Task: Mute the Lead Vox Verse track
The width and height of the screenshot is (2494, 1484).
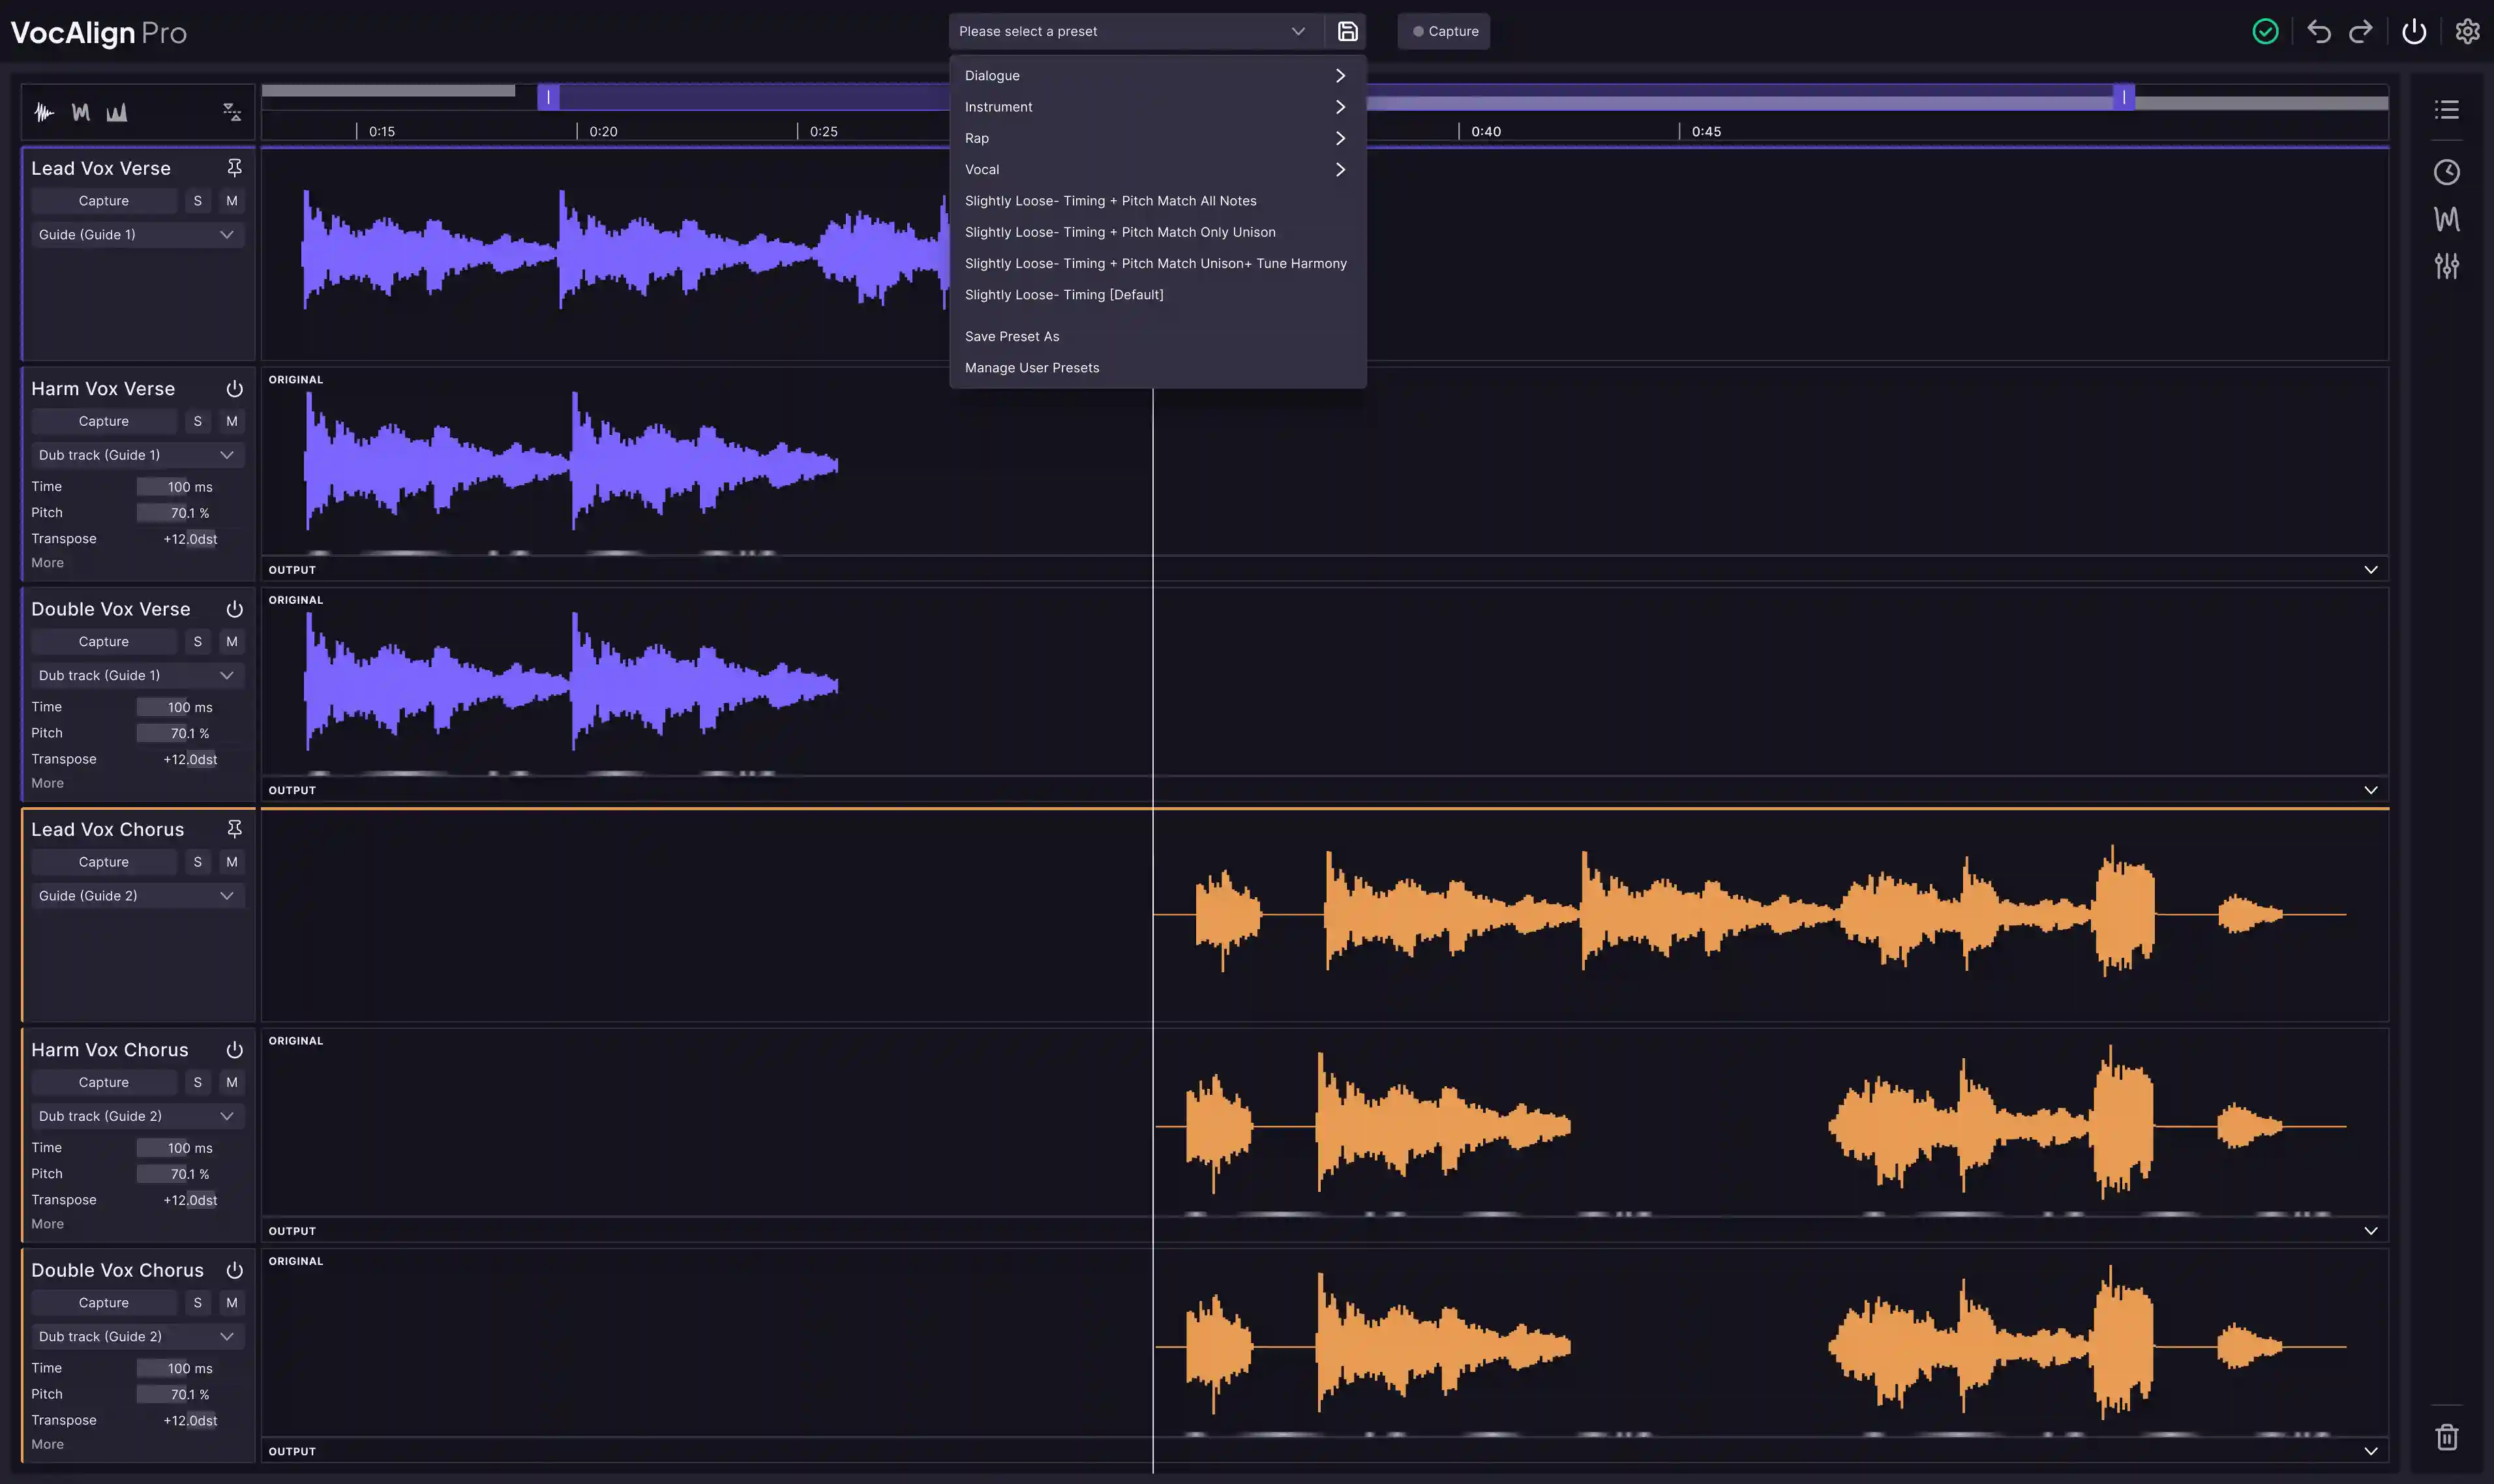Action: [231, 201]
